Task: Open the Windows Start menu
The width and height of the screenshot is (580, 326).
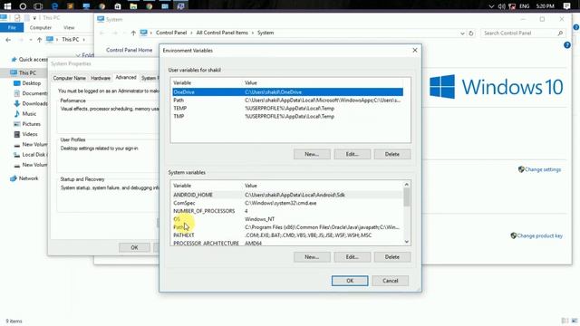Action: click(7, 6)
